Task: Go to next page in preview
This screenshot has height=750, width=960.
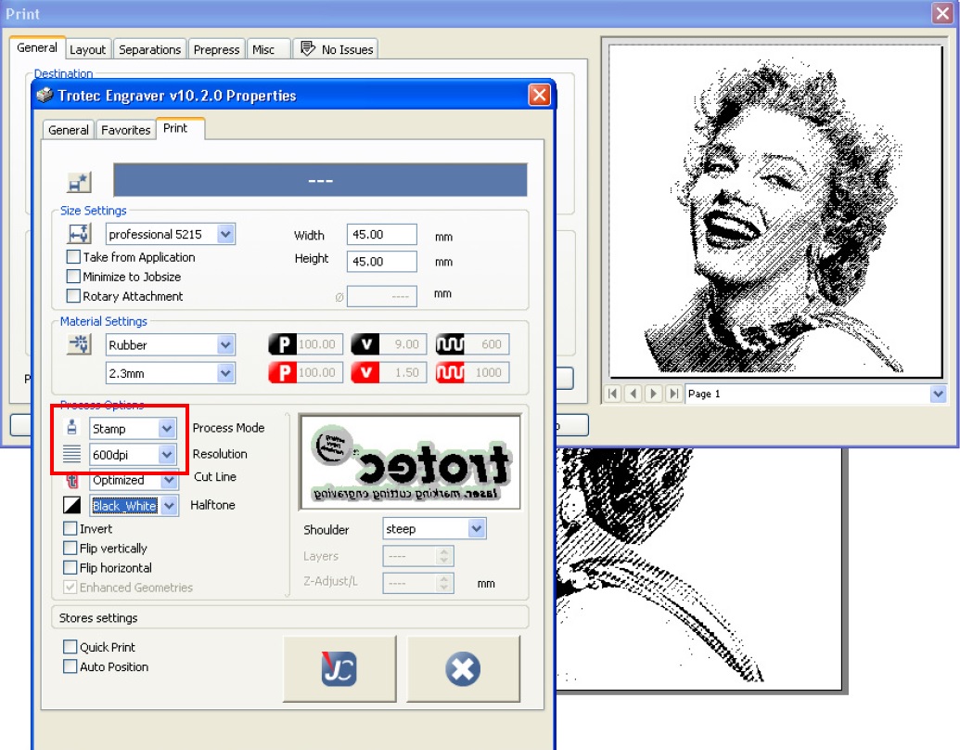Action: click(x=653, y=394)
